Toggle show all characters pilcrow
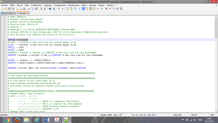This screenshot has width=218, height=123. 79,9
